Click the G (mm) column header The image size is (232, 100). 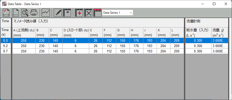coord(123,33)
